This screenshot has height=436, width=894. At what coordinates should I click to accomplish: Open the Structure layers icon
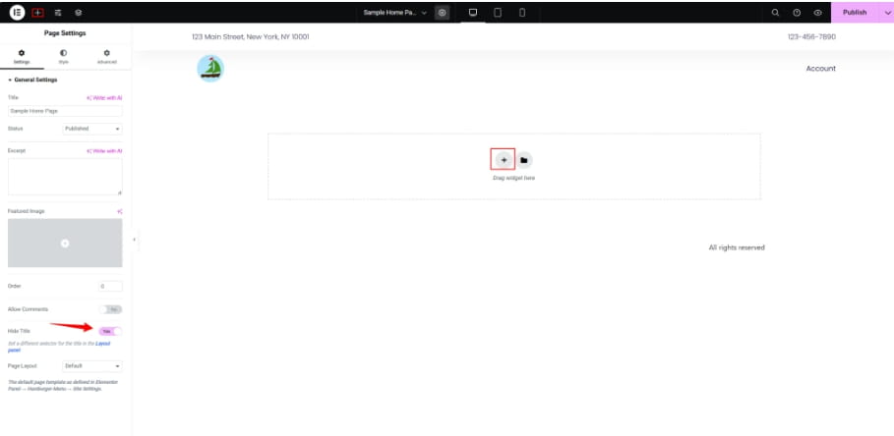tap(79, 13)
